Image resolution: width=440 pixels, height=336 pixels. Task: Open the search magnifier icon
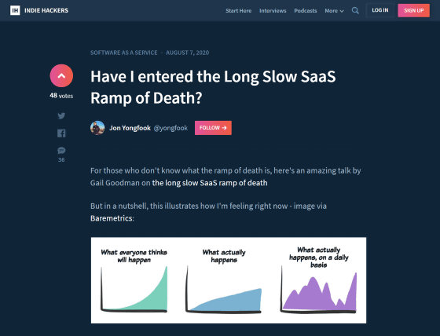(x=355, y=11)
